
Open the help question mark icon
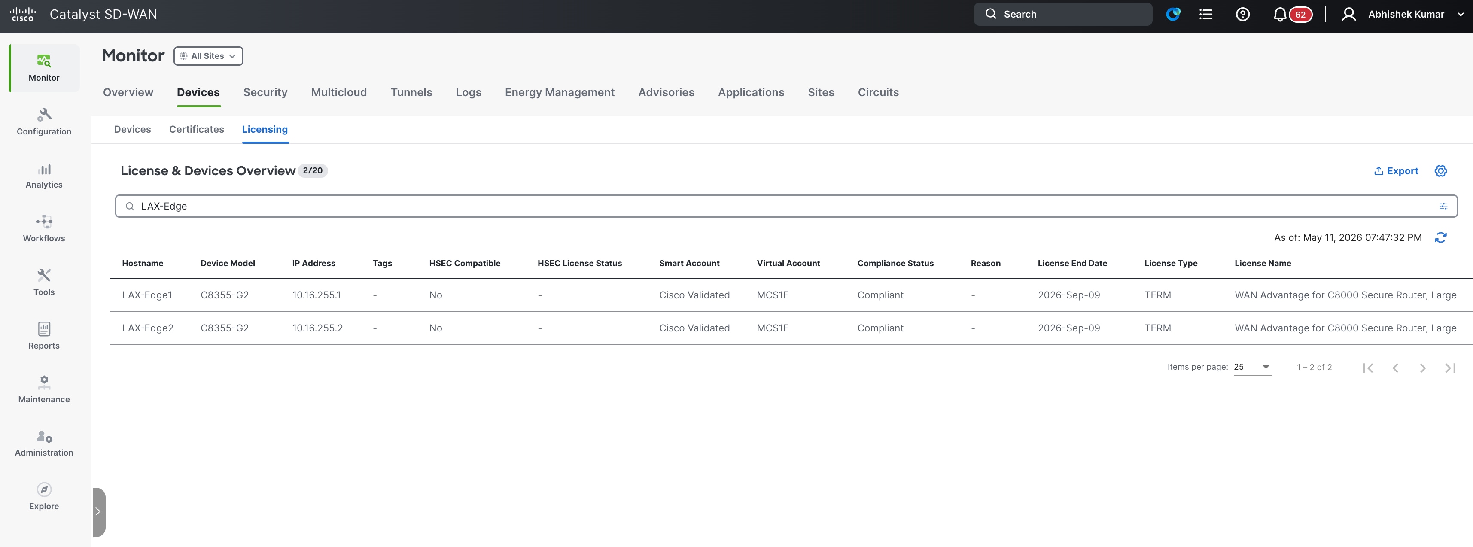(1242, 14)
